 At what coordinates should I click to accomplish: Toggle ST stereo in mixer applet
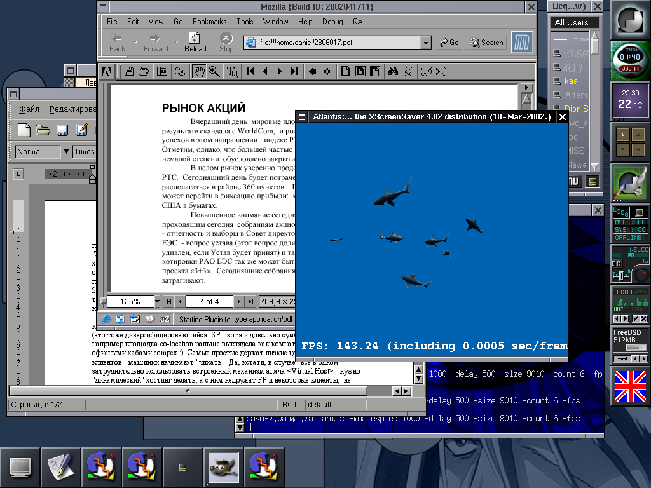[631, 255]
